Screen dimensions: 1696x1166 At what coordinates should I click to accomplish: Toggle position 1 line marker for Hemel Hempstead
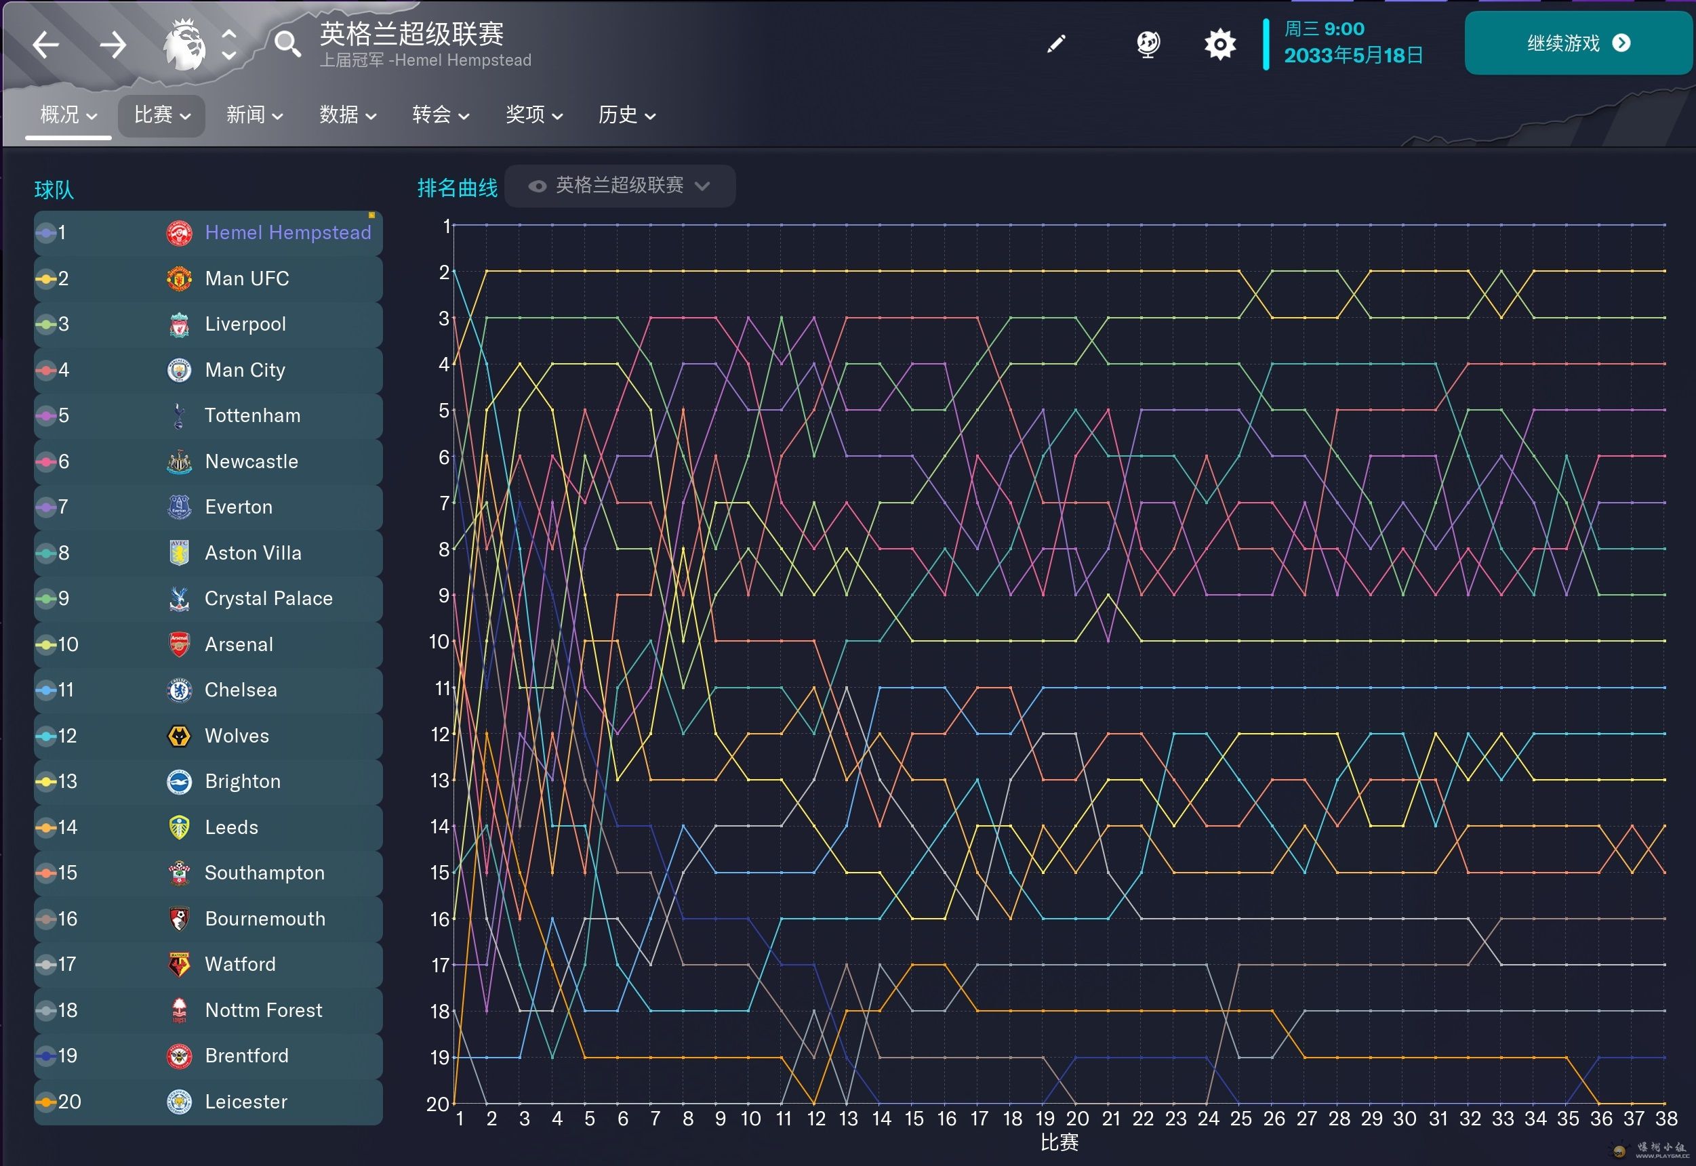46,233
